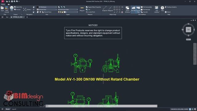Switch to the Home ribbon tab
Image resolution: width=197 pixels, height=111 pixels.
(x=3, y=4)
